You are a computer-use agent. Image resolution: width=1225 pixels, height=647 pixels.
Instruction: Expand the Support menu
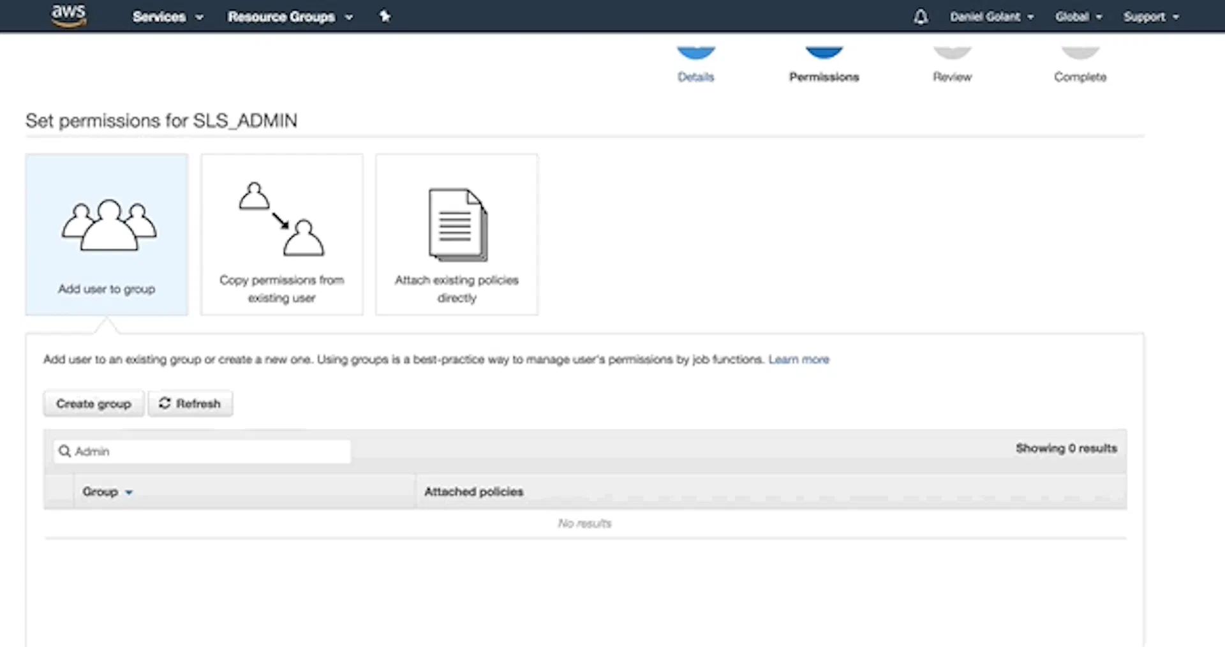coord(1151,17)
